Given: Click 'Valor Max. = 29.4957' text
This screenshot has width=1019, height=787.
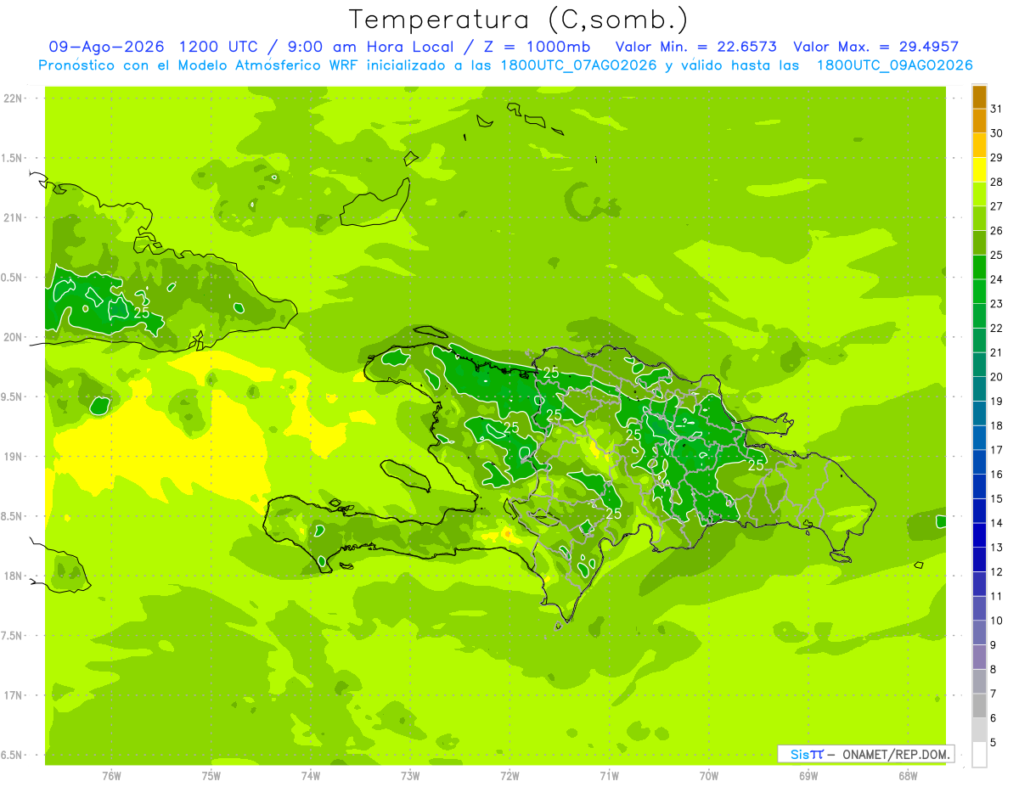Looking at the screenshot, I should (876, 47).
